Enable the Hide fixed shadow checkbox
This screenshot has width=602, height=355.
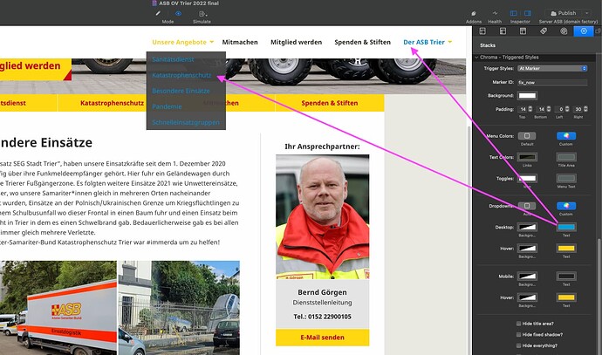(x=519, y=335)
